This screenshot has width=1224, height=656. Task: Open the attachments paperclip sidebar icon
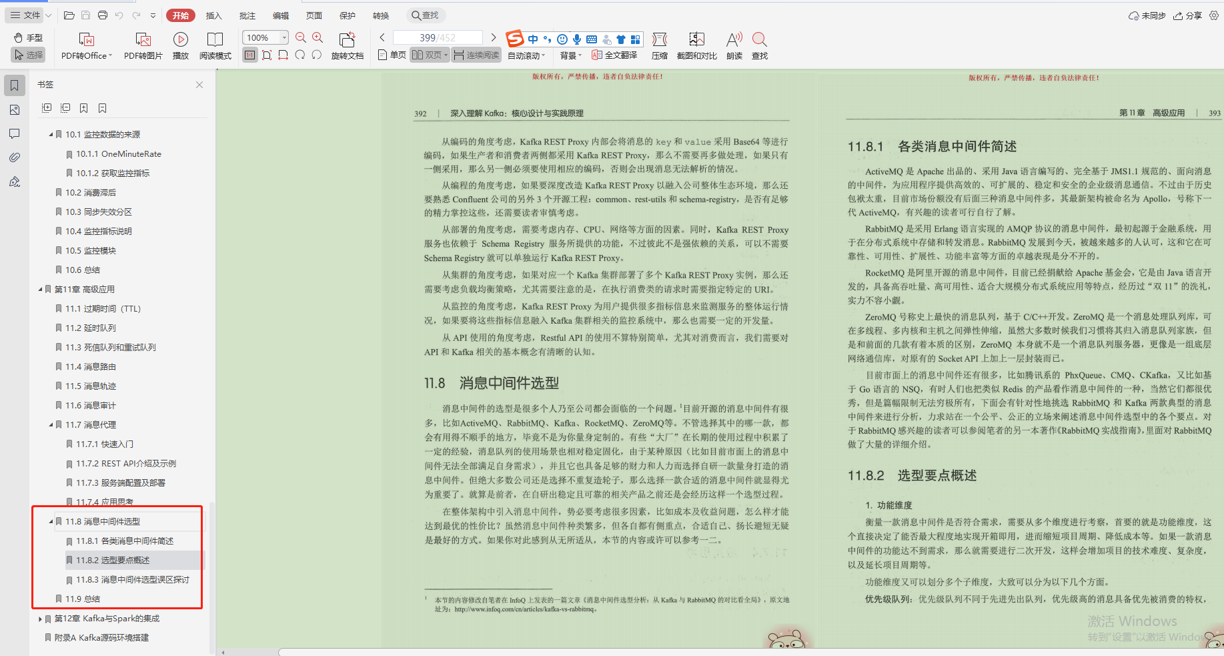(15, 157)
